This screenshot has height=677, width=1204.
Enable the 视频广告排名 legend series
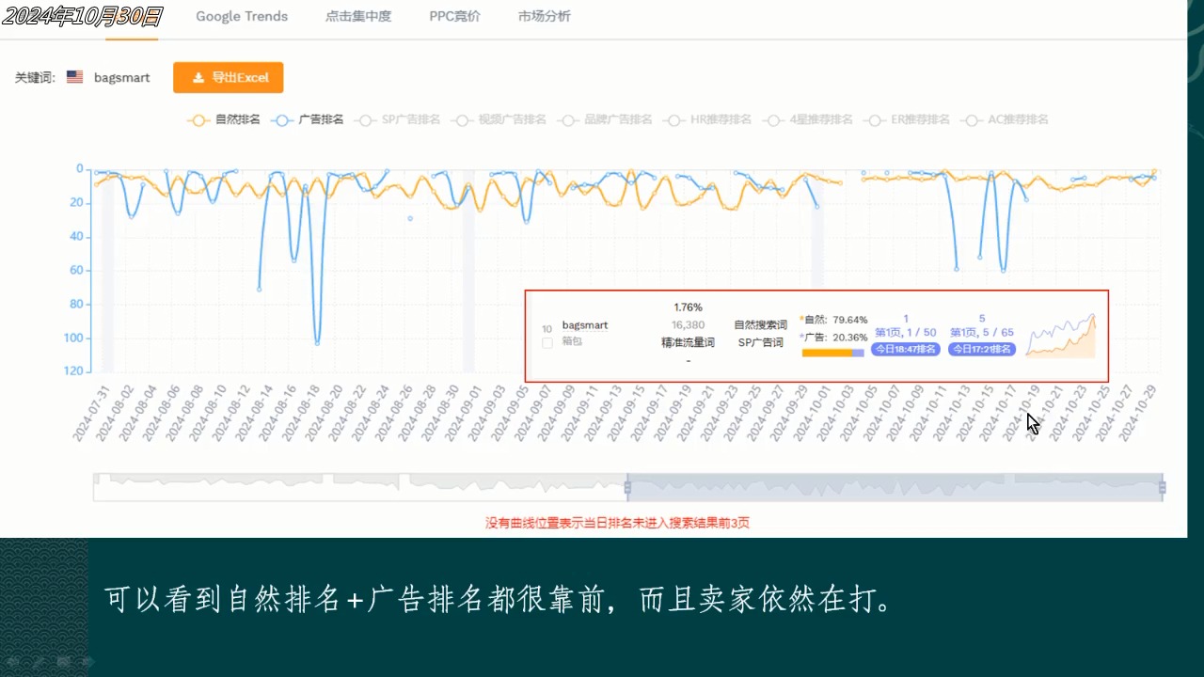point(499,119)
